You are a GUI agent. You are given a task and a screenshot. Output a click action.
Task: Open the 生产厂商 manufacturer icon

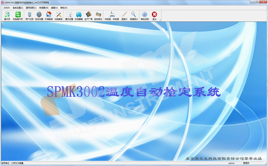point(89,15)
